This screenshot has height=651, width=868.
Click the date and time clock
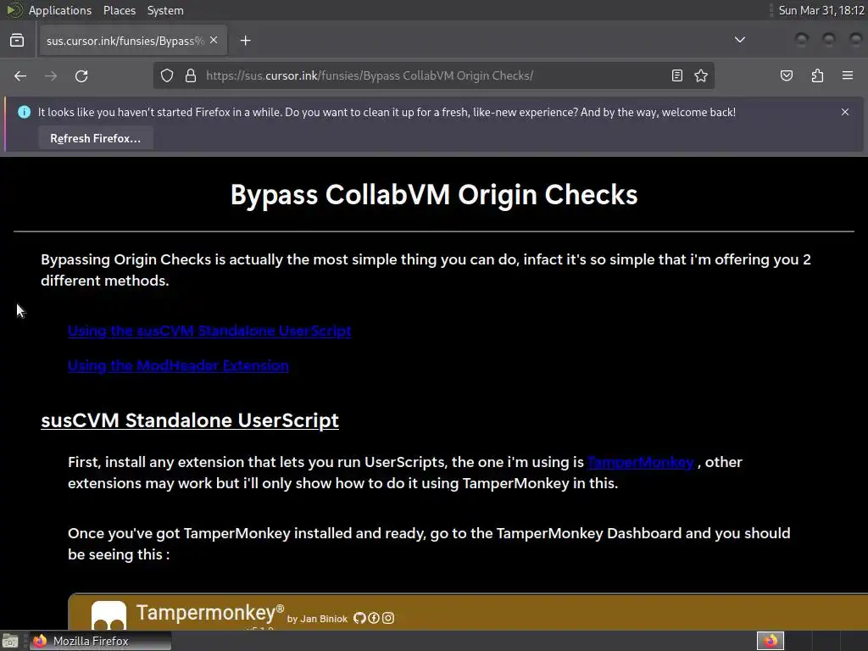coord(821,10)
